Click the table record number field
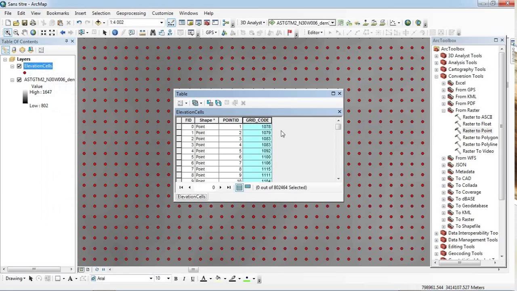 tap(206, 187)
